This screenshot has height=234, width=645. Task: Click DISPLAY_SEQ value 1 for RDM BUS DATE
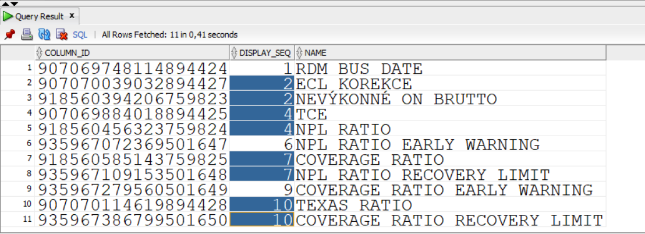click(261, 68)
